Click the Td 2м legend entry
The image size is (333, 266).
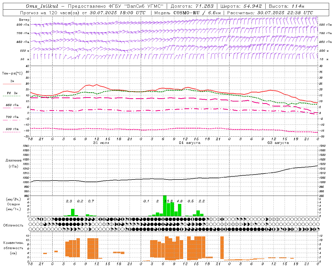(x=12, y=93)
